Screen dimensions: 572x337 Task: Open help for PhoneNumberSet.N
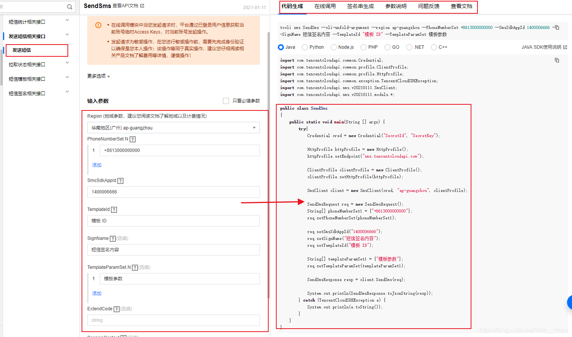click(x=133, y=139)
